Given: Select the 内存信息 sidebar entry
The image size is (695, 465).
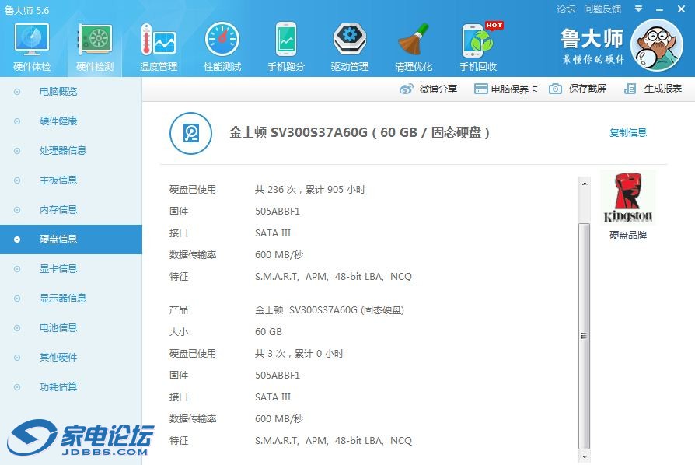Looking at the screenshot, I should 58,209.
